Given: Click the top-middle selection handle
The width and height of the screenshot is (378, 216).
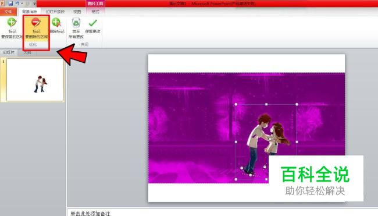Looking at the screenshot, I should pos(266,104).
